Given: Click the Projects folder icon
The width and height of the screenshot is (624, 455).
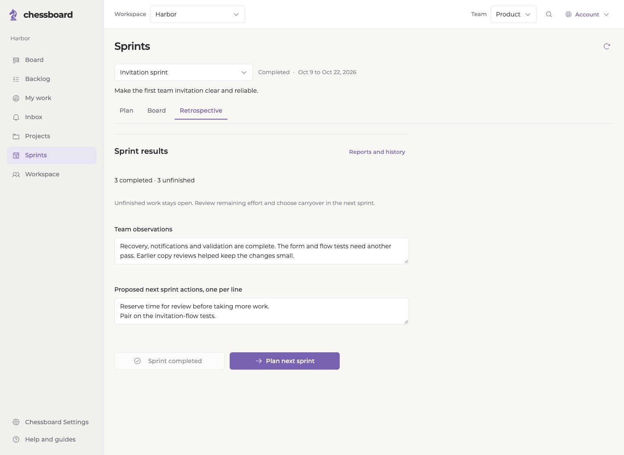Looking at the screenshot, I should click(16, 136).
